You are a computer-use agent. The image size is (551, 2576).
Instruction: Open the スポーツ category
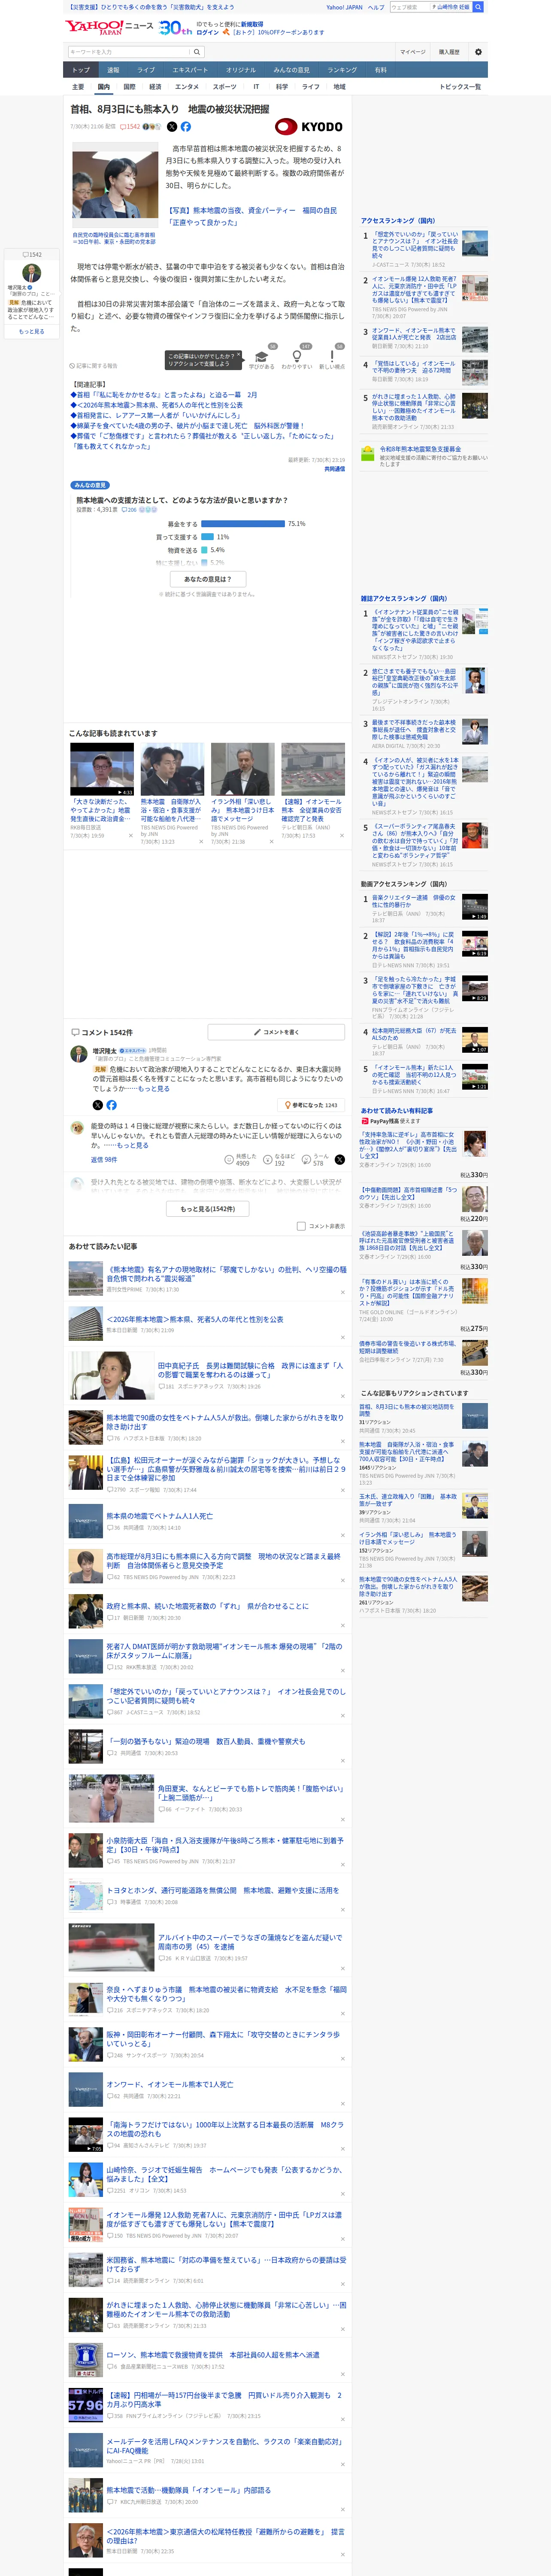click(x=225, y=87)
